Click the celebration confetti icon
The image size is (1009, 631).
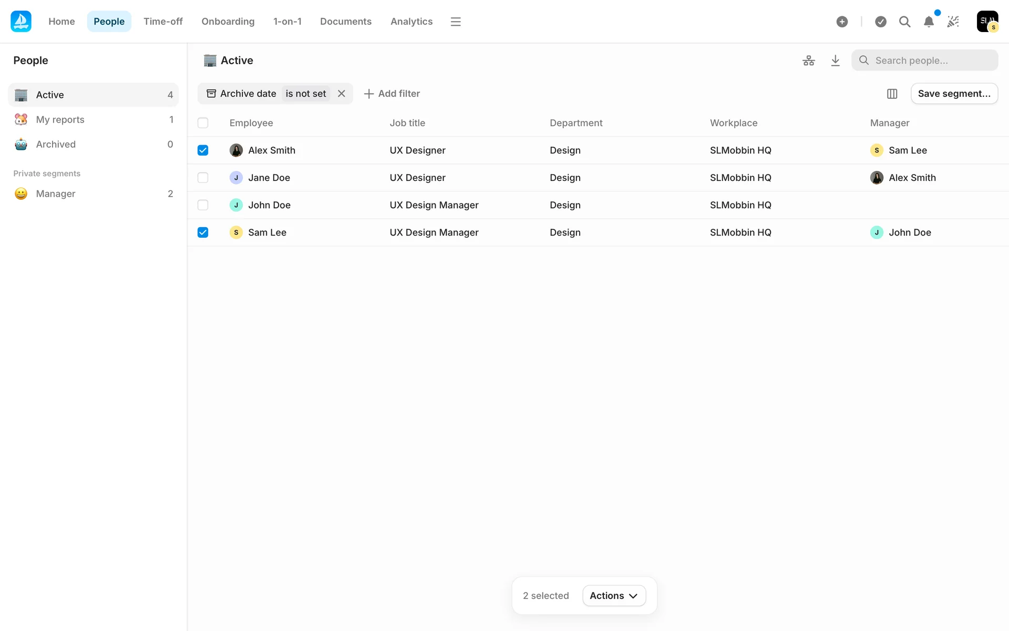pyautogui.click(x=953, y=22)
